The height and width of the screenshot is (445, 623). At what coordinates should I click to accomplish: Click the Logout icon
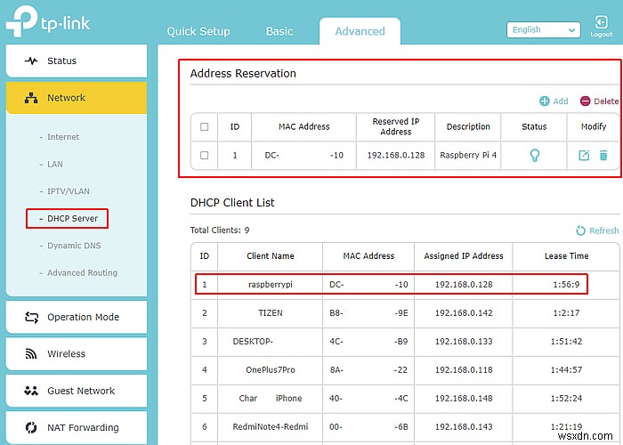coord(601,22)
